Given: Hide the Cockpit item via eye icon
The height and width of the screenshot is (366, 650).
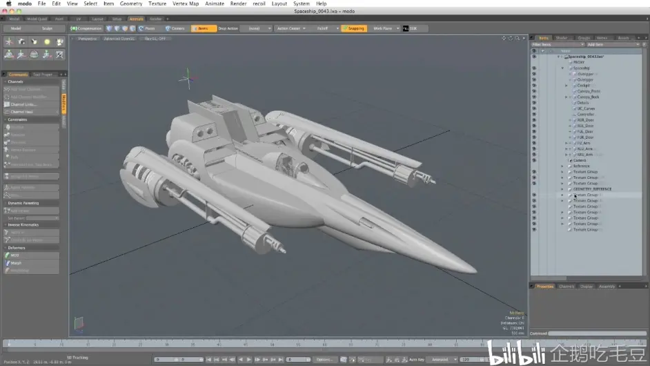Looking at the screenshot, I should [534, 85].
